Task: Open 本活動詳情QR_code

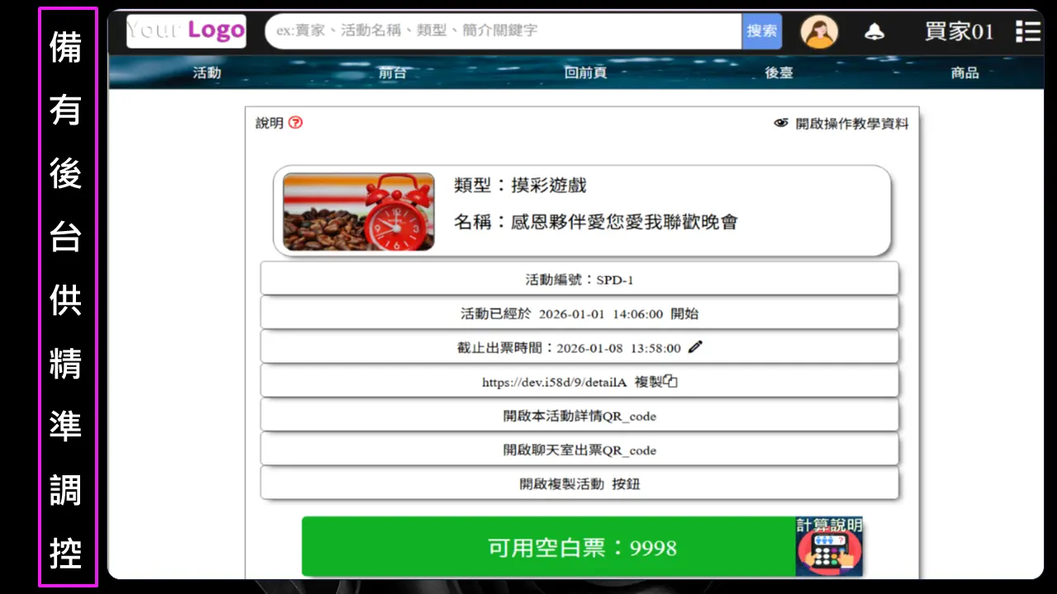Action: point(579,416)
